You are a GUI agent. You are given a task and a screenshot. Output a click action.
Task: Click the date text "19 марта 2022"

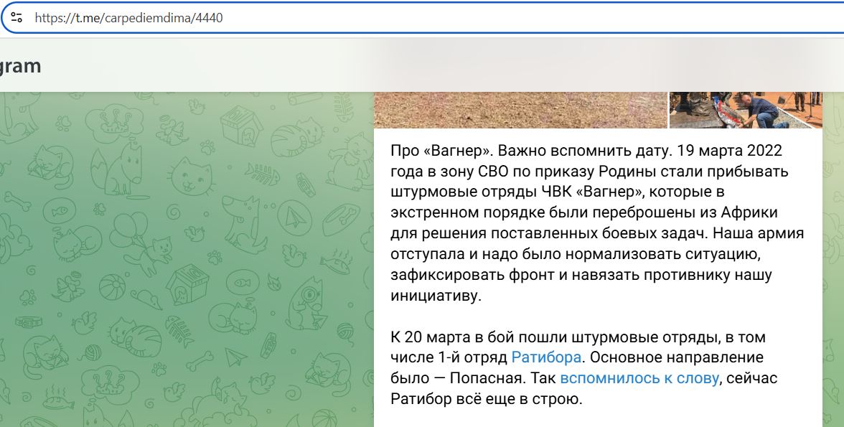click(x=729, y=150)
